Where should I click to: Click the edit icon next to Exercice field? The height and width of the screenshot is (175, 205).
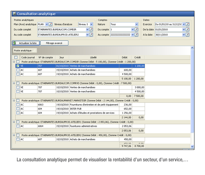187,24
